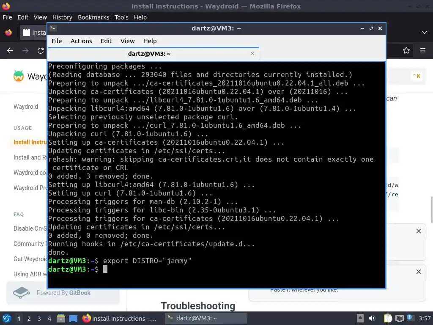Maximize the terminal window
Screen dimensions: 433x325
pos(371,28)
